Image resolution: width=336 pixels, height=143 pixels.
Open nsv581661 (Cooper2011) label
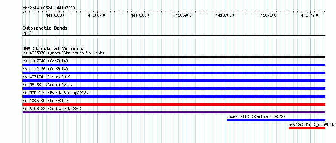coord(48,85)
